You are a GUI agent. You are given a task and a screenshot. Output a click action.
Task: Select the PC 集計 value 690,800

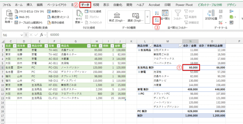coord(212,111)
